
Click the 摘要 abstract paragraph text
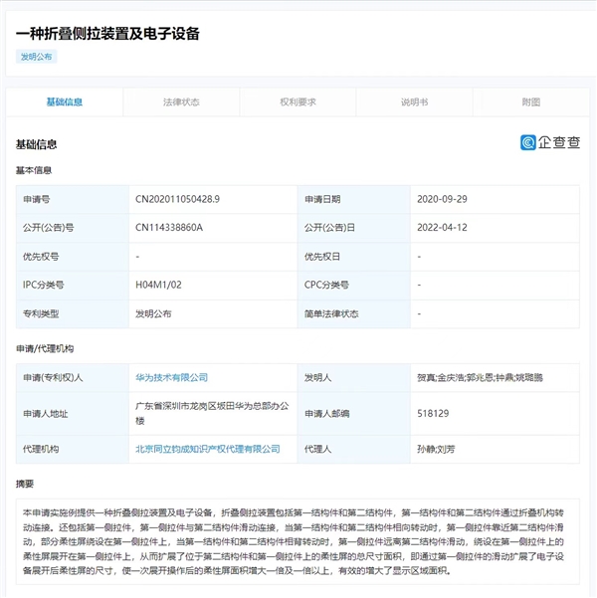tap(298, 540)
